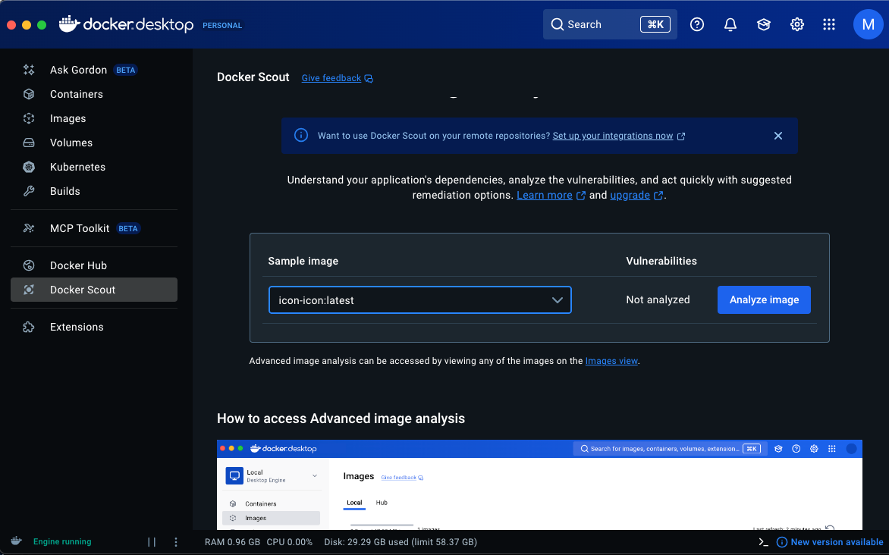Screen dimensions: 889x555
Task: Open Docker Hub section
Action: pyautogui.click(x=94, y=265)
